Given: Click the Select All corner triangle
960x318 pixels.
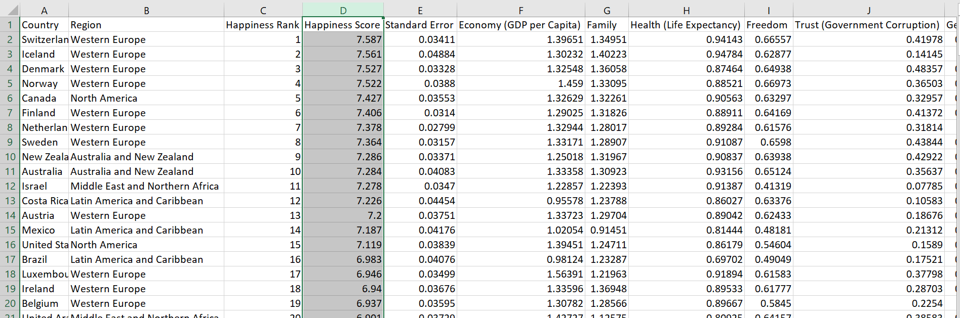Looking at the screenshot, I should pyautogui.click(x=11, y=10).
